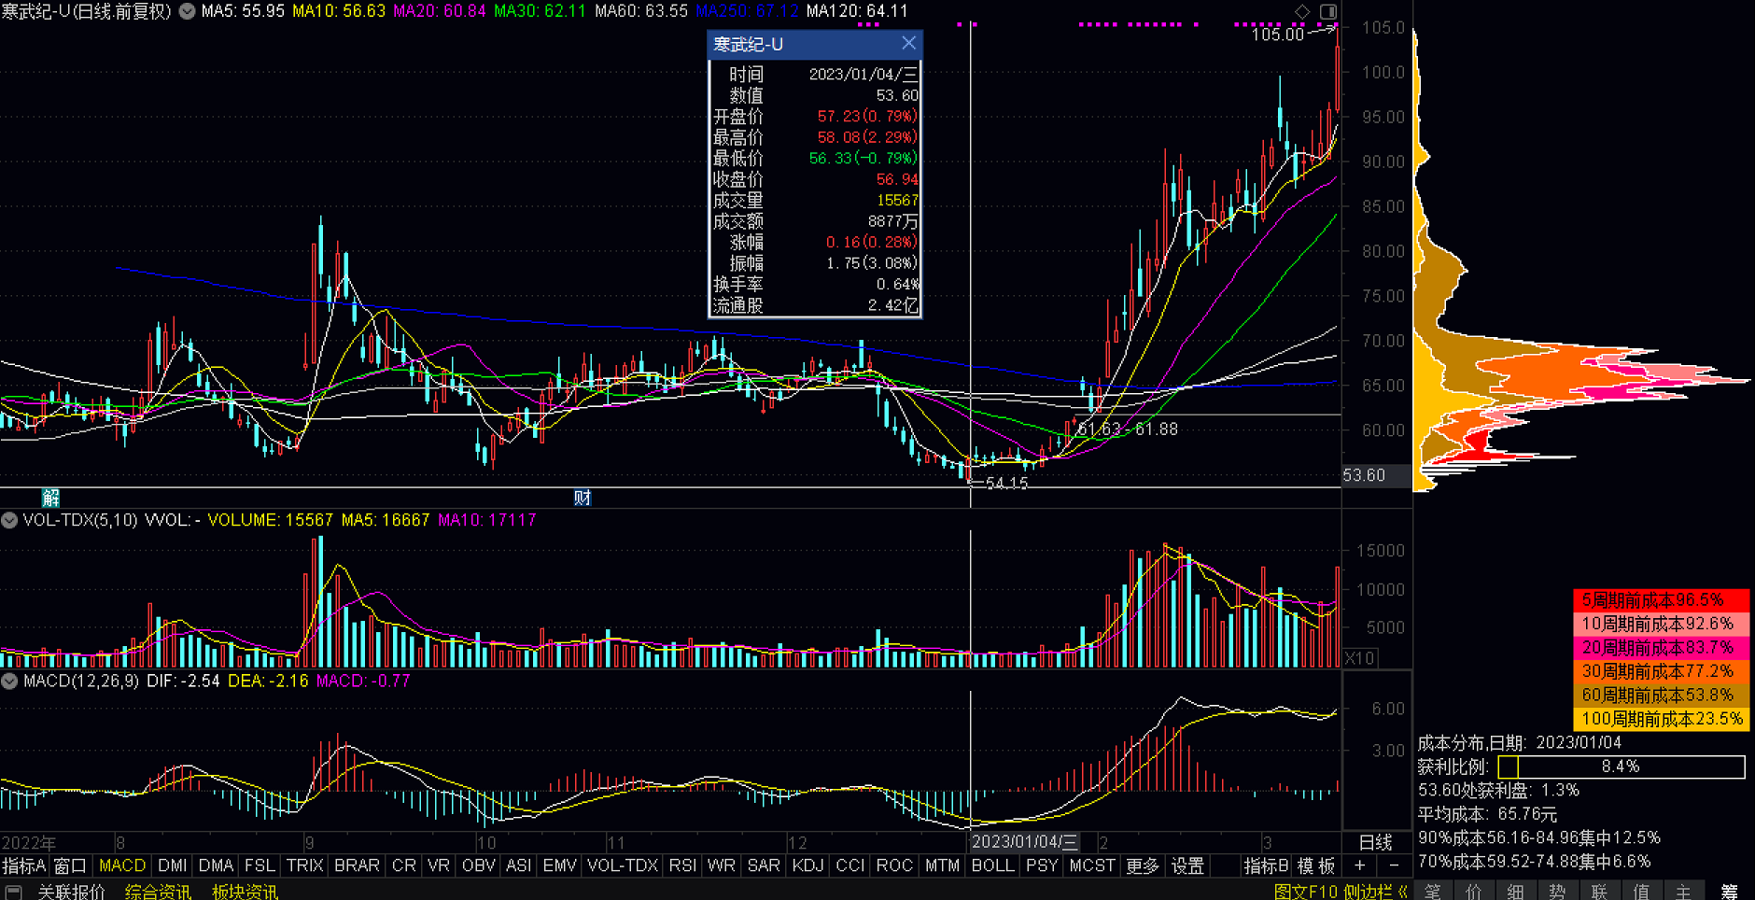Switch to the EMV indicator

559,865
